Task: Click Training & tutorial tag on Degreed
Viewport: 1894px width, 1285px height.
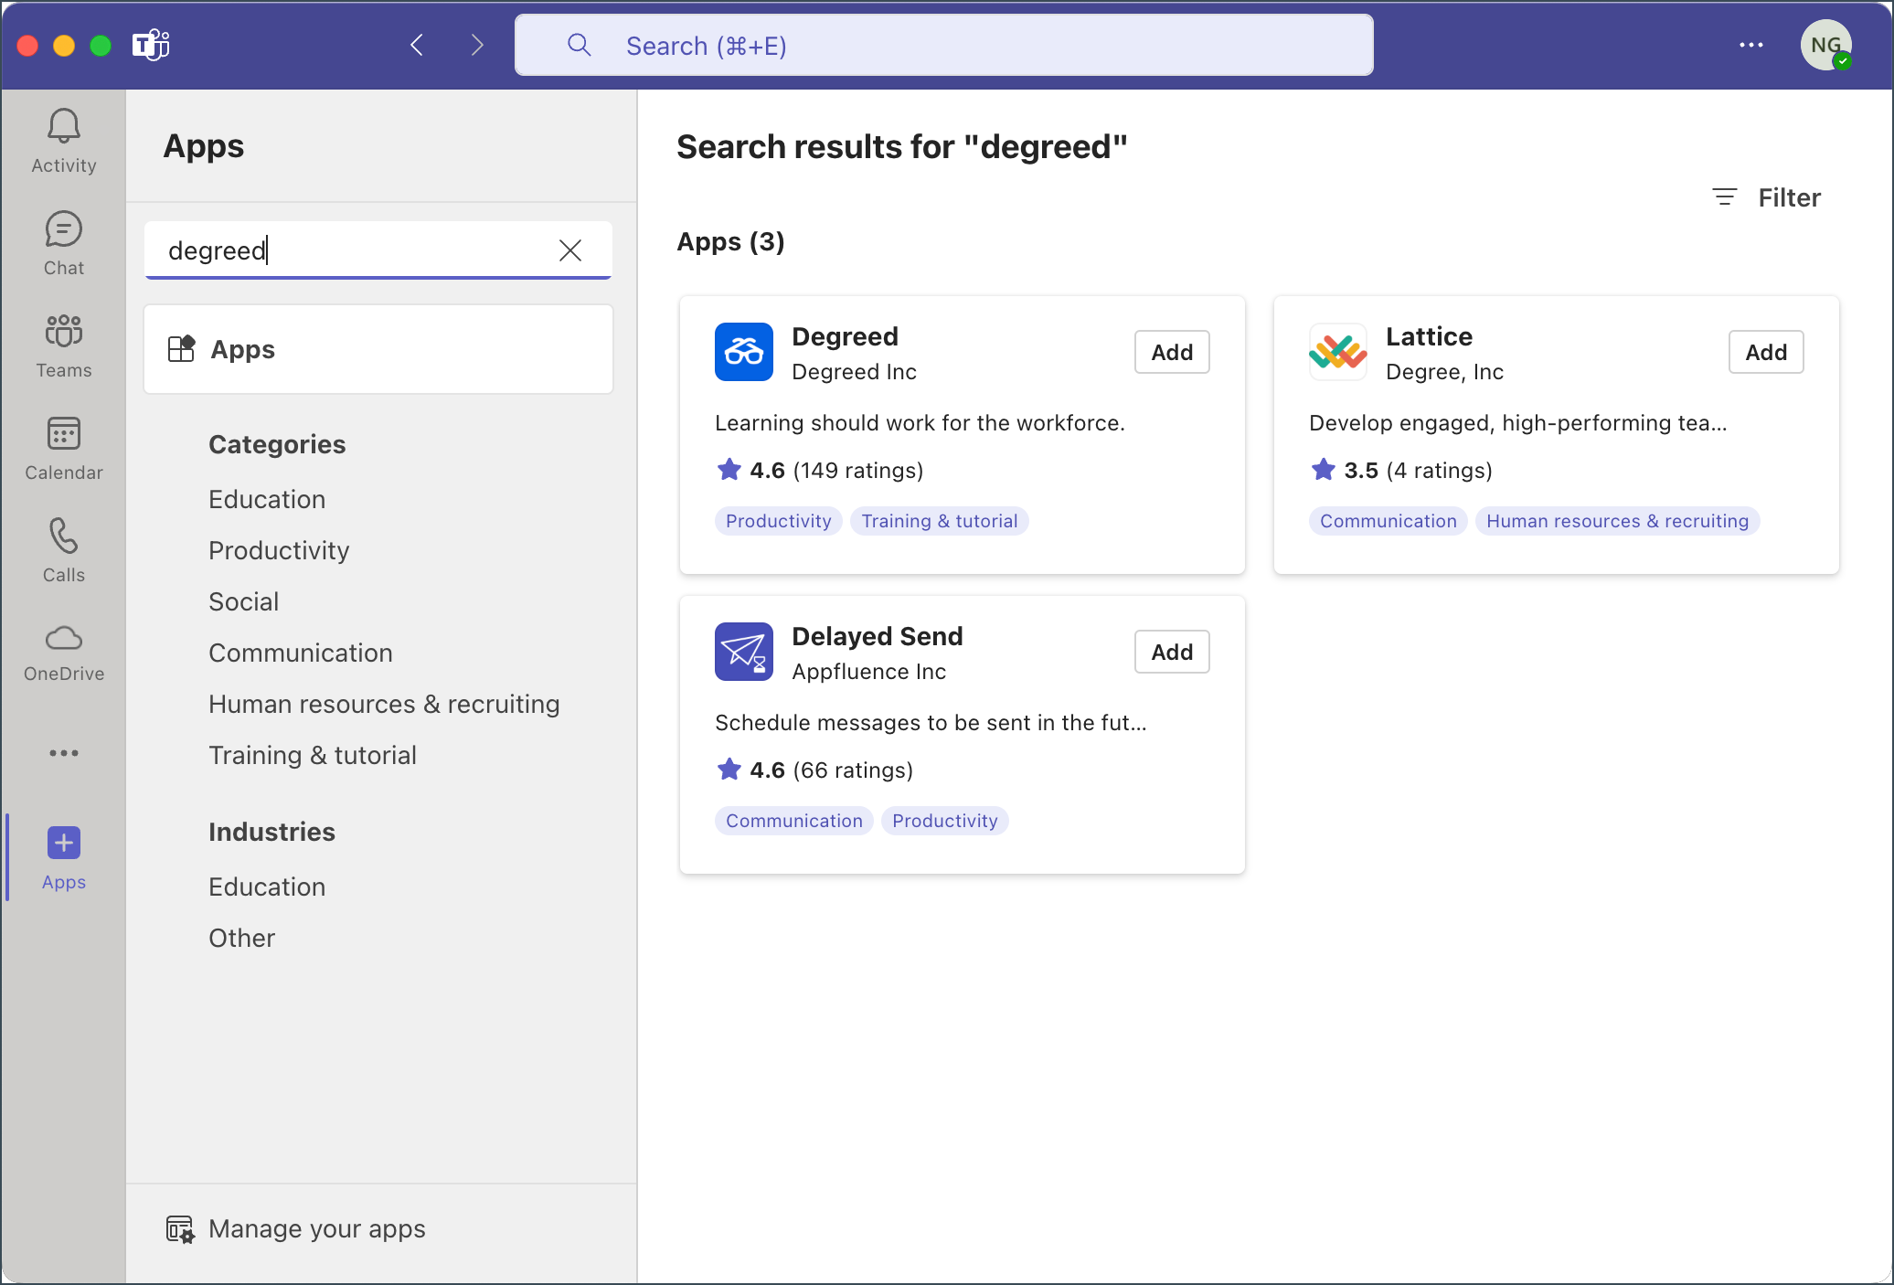Action: point(940,521)
